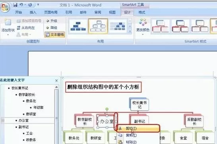This screenshot has width=217, height=144.
Task: Click the 添加形状 icon
Action: [8, 22]
